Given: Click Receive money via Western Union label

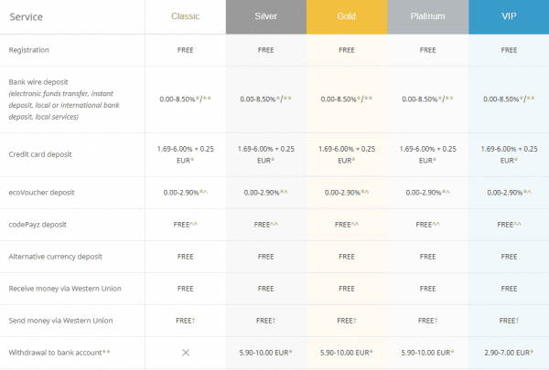Looking at the screenshot, I should click(x=64, y=289).
